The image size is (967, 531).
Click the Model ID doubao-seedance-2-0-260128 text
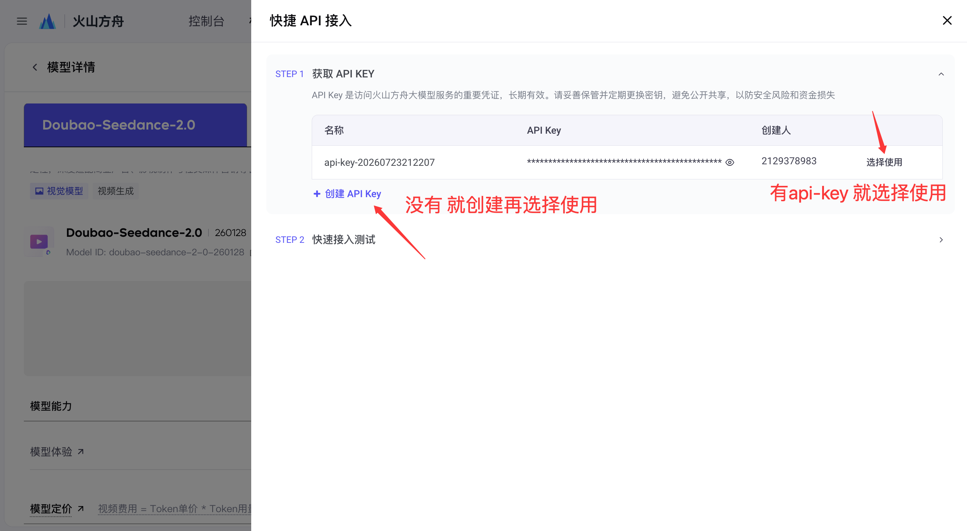(155, 252)
